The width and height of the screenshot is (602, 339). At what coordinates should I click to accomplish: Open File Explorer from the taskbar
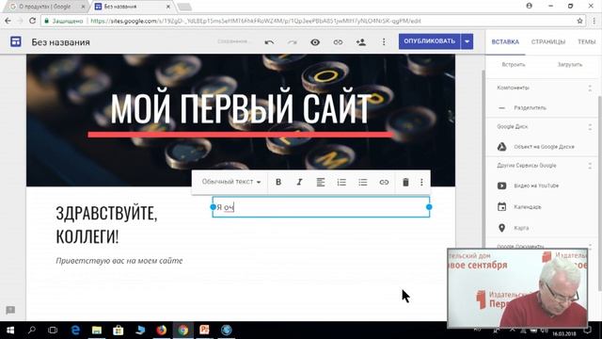97,331
